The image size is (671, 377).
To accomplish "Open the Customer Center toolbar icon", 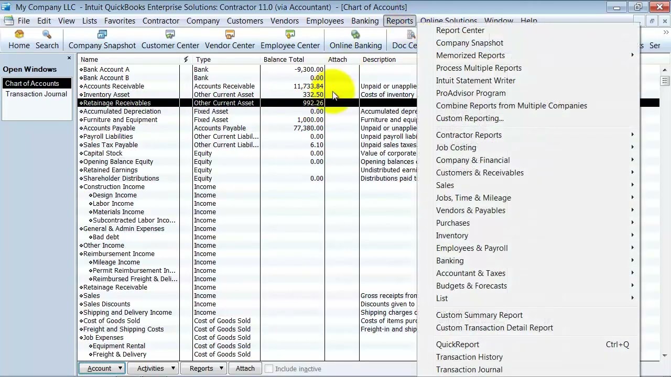I will [170, 40].
